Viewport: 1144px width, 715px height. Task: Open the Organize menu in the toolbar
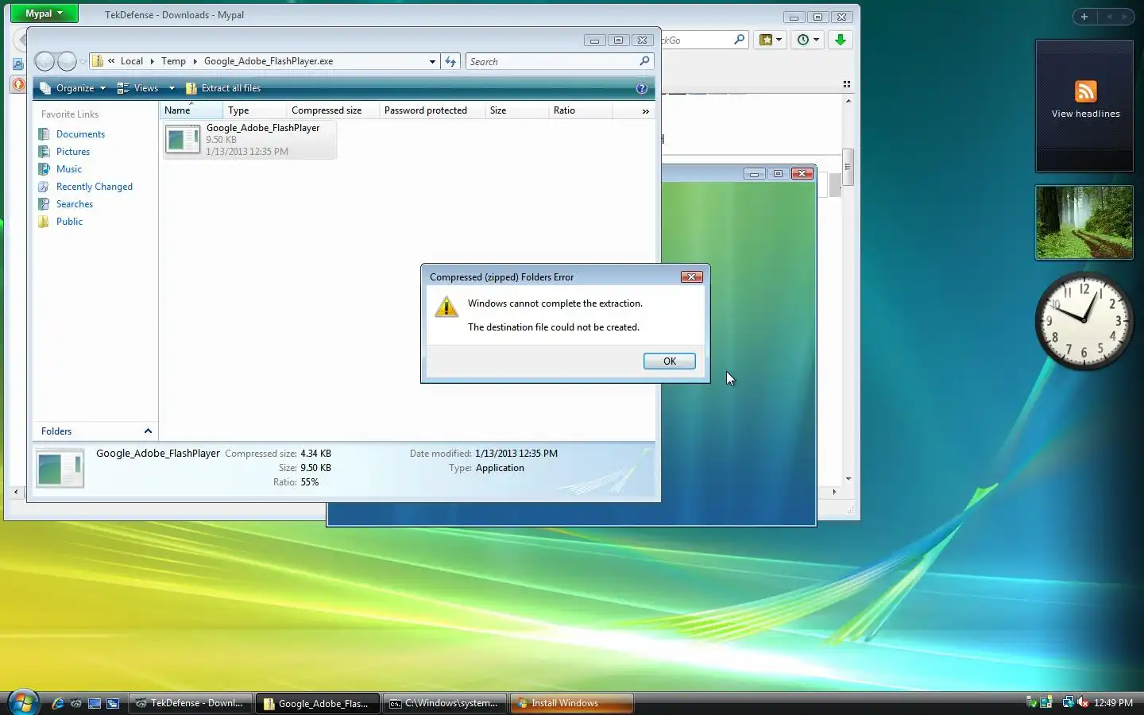[x=73, y=88]
